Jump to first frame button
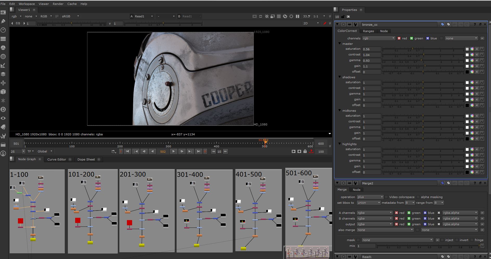 tap(127, 151)
